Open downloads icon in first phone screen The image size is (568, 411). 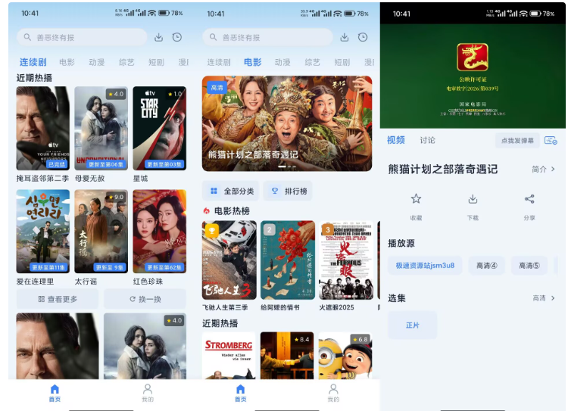(159, 37)
